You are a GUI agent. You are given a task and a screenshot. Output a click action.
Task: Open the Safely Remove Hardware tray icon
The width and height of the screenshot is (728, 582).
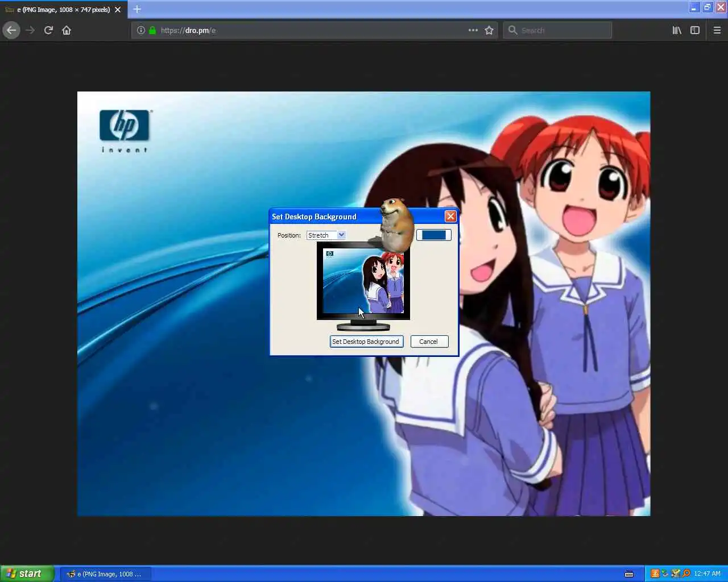[664, 573]
